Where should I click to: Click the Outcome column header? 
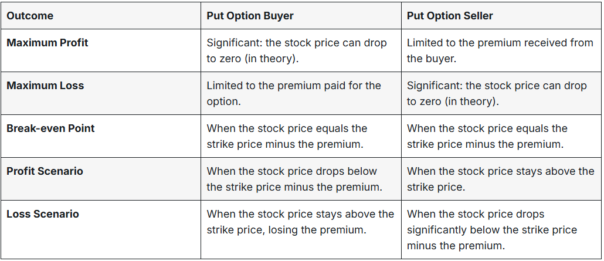(x=30, y=16)
